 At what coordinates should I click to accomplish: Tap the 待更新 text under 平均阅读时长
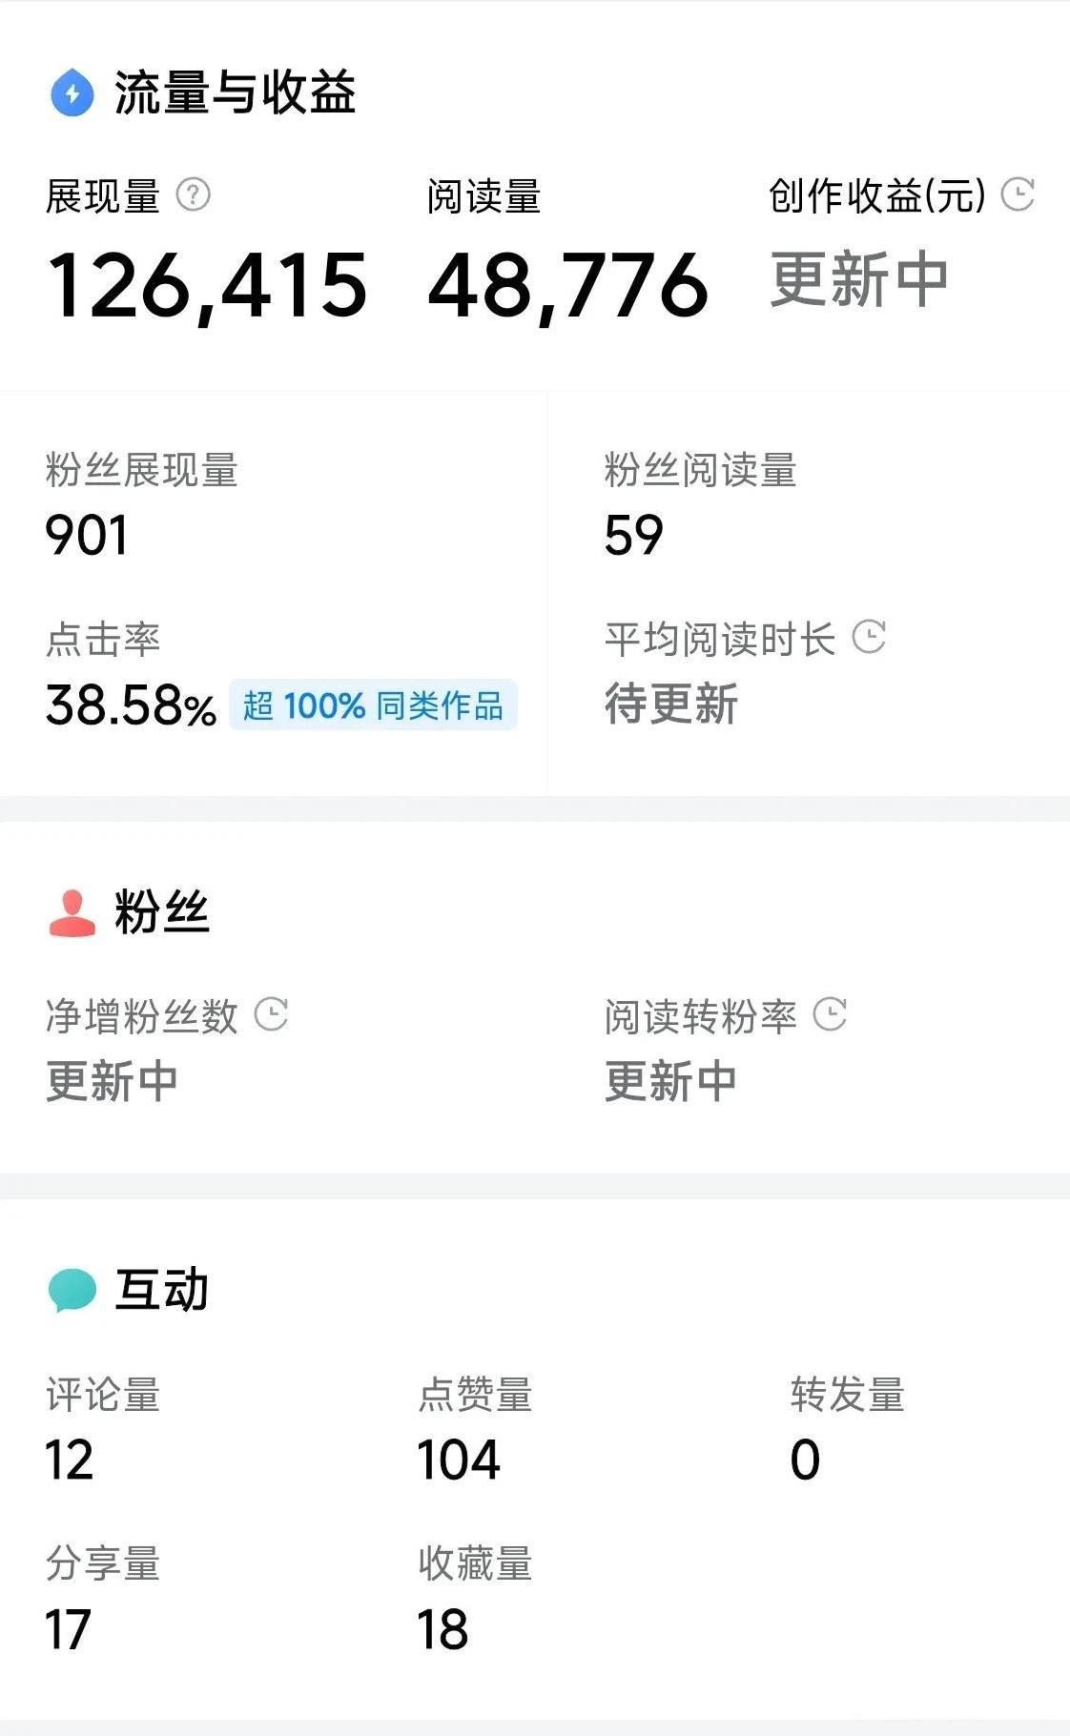coord(671,704)
